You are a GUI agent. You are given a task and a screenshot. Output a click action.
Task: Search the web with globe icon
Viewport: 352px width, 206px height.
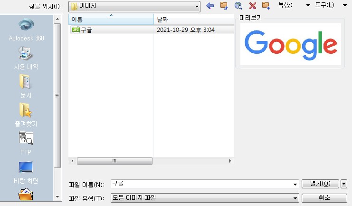pyautogui.click(x=238, y=6)
